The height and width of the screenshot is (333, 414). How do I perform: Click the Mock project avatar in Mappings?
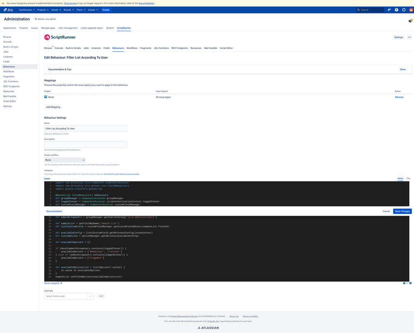pyautogui.click(x=46, y=97)
